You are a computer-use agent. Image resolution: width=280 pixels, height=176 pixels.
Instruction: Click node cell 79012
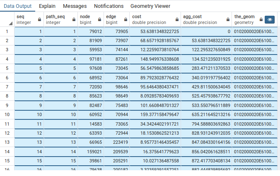click(x=91, y=31)
